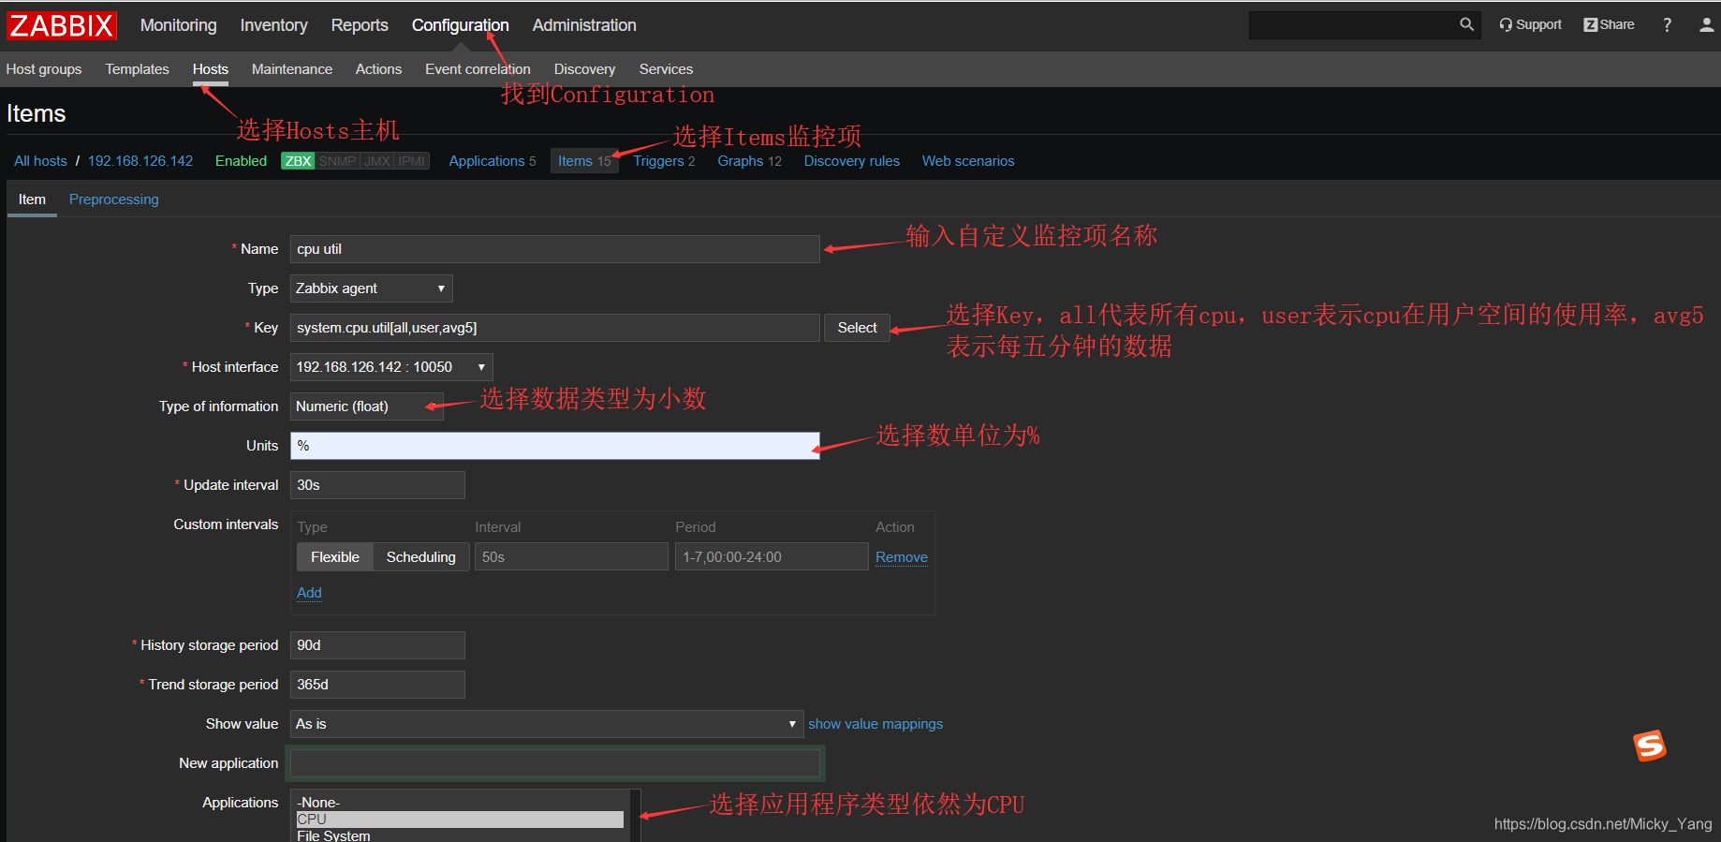The image size is (1721, 842).
Task: Go to Host groups submenu
Action: [x=44, y=69]
